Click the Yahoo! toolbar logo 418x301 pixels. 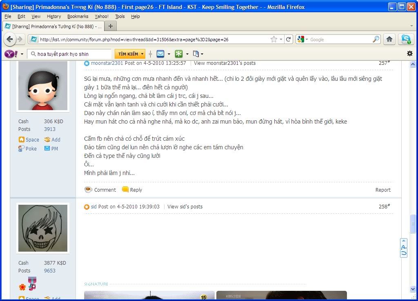[x=11, y=54]
